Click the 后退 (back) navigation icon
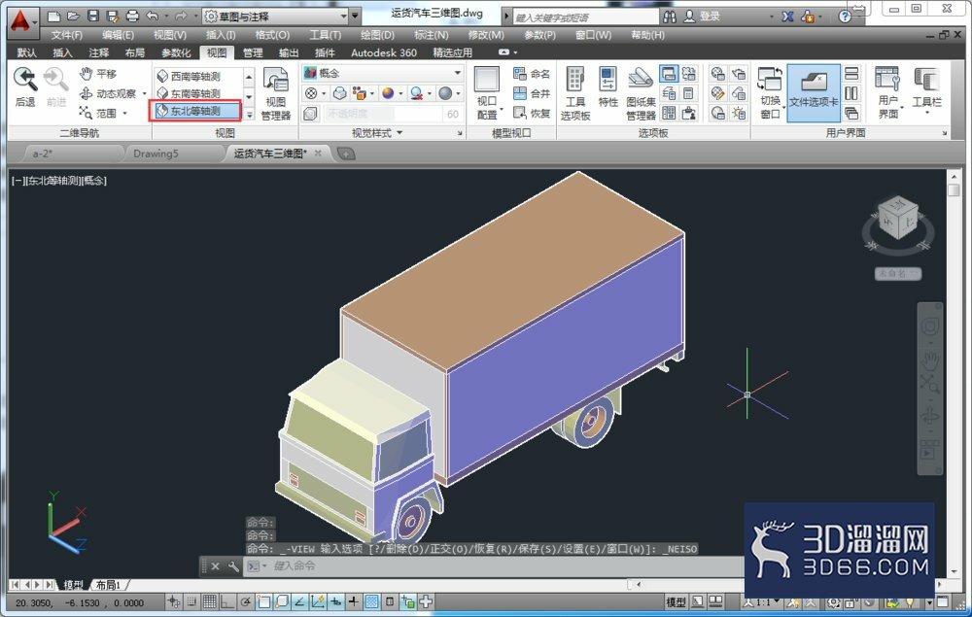The image size is (972, 617). point(25,86)
